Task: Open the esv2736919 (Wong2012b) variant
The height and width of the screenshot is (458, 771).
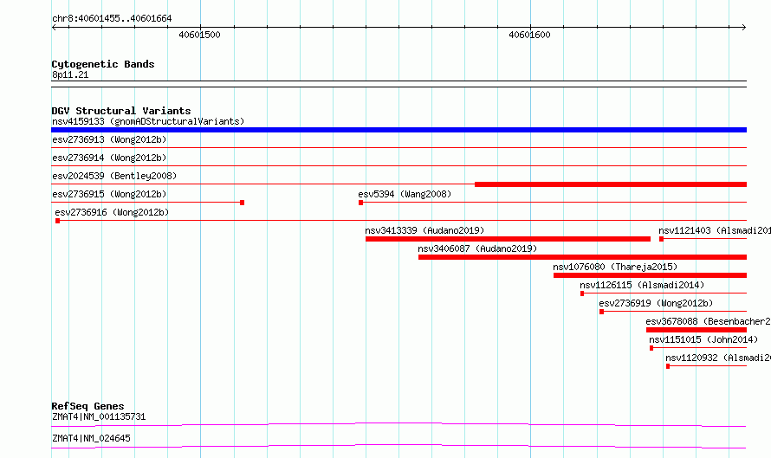Action: pos(656,303)
